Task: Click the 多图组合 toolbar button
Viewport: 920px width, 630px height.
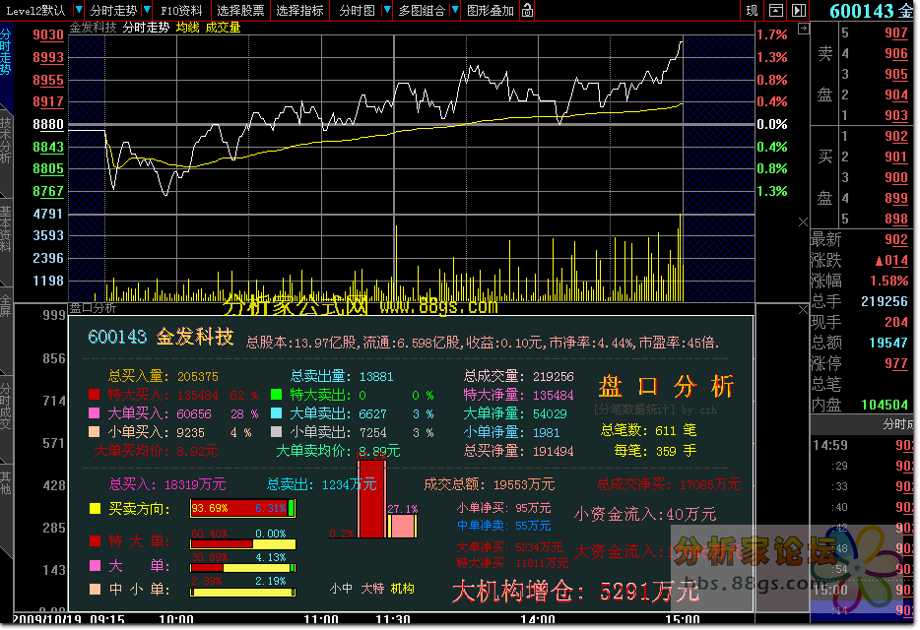Action: [422, 11]
